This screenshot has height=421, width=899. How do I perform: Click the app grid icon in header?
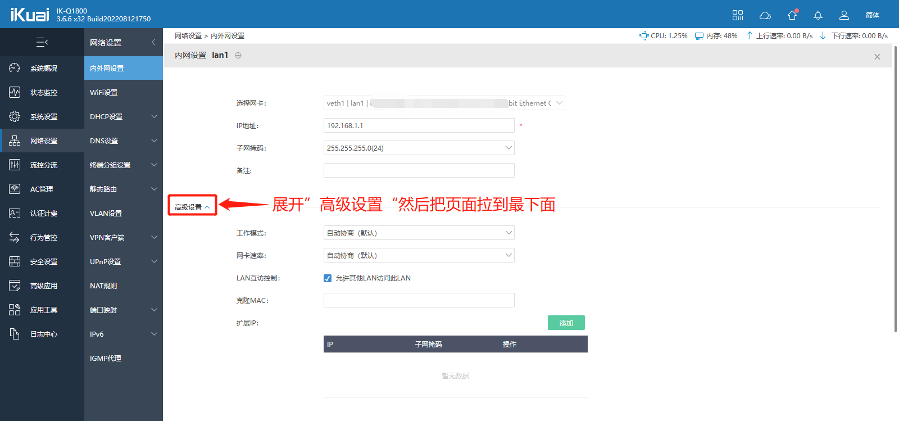click(737, 15)
